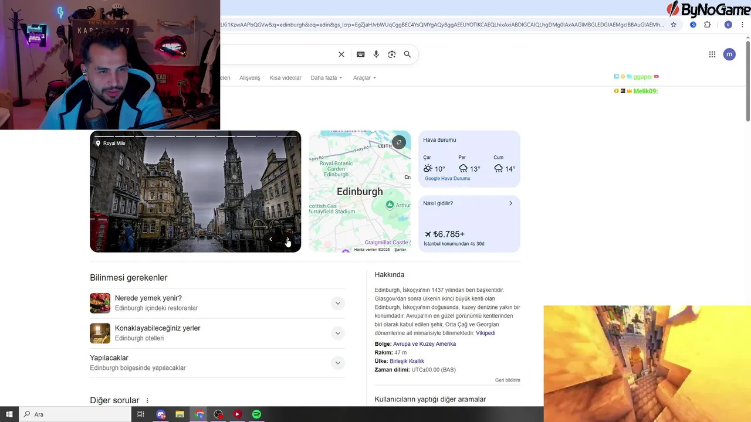Open the Google Hava Durumu link

[x=448, y=179]
